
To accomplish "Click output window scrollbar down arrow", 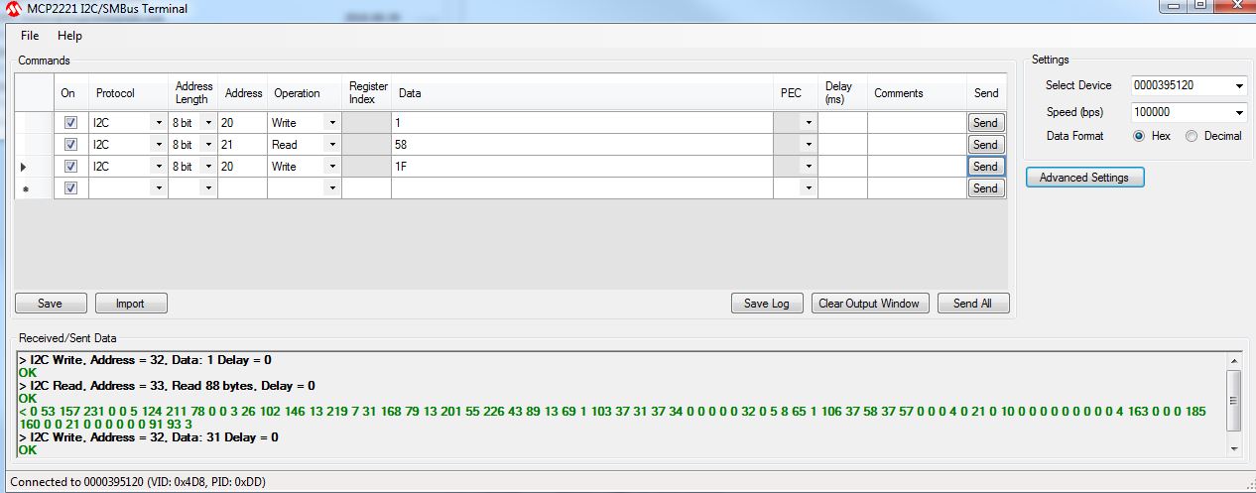I will coord(1234,449).
